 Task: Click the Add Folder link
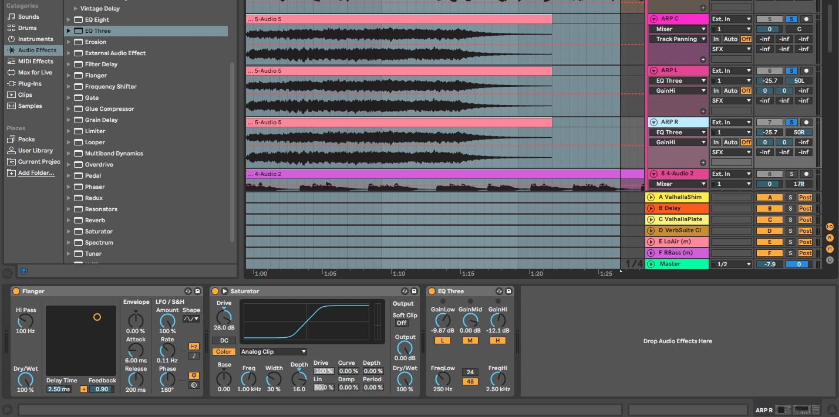[x=36, y=173]
